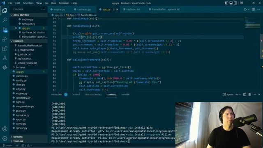
Task: Show the Output panel tab
Action: point(76,95)
